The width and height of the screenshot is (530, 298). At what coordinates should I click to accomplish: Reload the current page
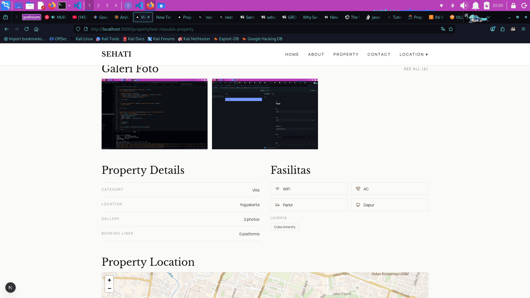pos(26,29)
